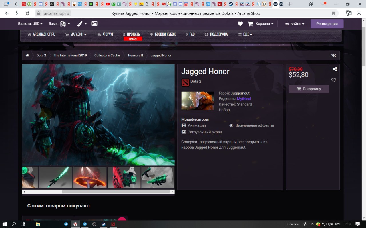Click the Dota 2 game logo icon
This screenshot has width=366, height=228.
185,82
